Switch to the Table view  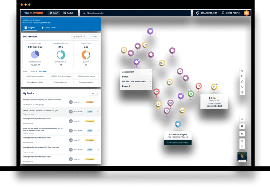pyautogui.click(x=68, y=13)
